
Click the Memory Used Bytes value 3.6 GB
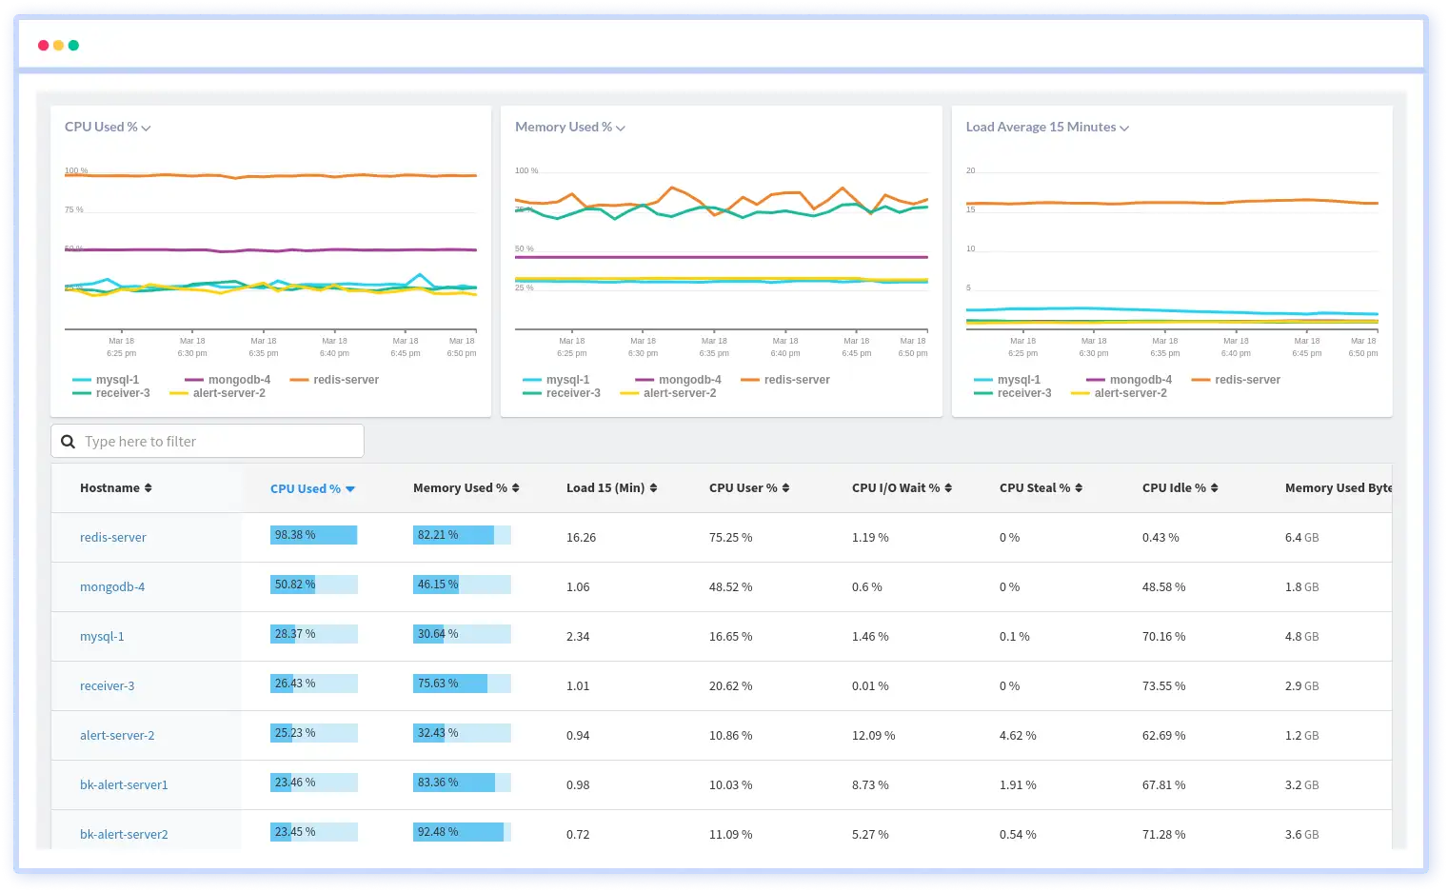1301,835
